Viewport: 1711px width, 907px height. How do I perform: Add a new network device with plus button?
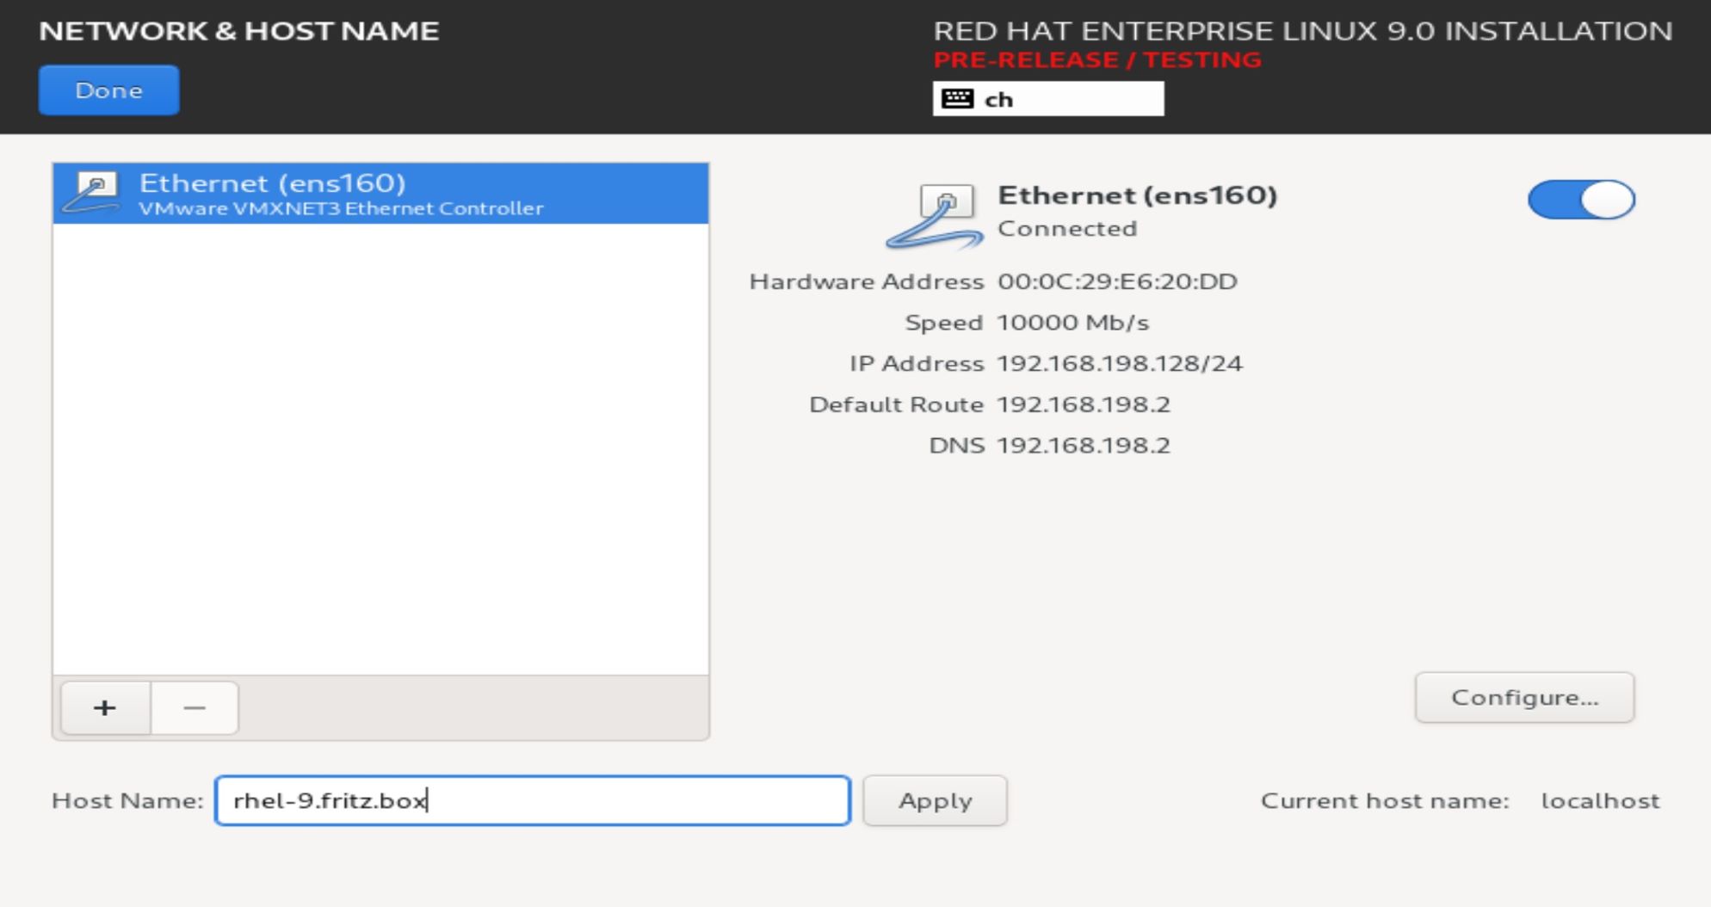tap(105, 708)
